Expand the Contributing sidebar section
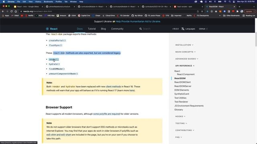The height and width of the screenshot is (144, 257). point(185,130)
